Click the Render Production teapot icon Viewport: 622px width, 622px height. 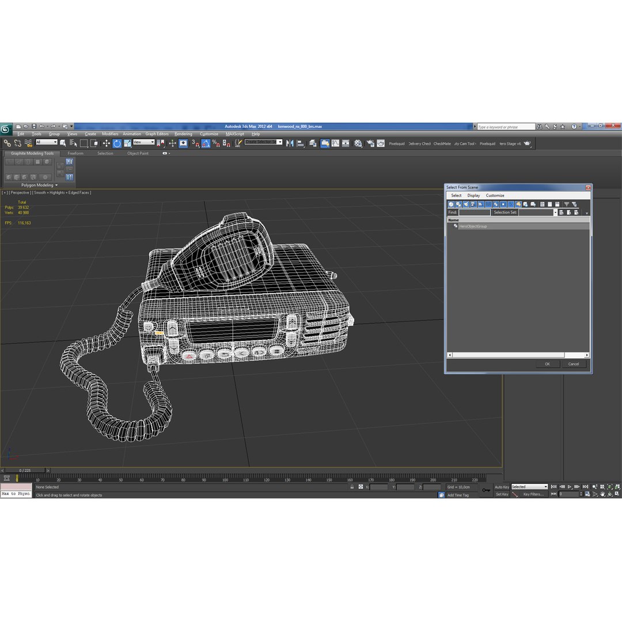pos(527,143)
